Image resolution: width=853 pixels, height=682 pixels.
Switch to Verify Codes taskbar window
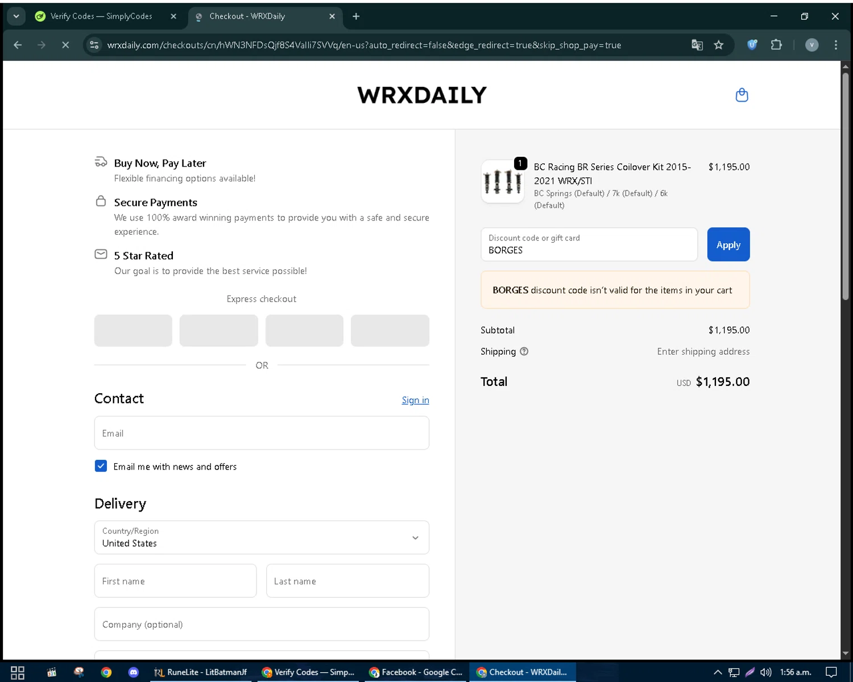click(x=308, y=672)
